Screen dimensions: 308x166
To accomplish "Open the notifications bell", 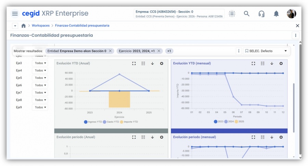I will click(276, 14).
